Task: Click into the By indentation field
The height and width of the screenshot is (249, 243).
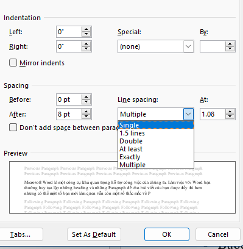Action: click(213, 46)
